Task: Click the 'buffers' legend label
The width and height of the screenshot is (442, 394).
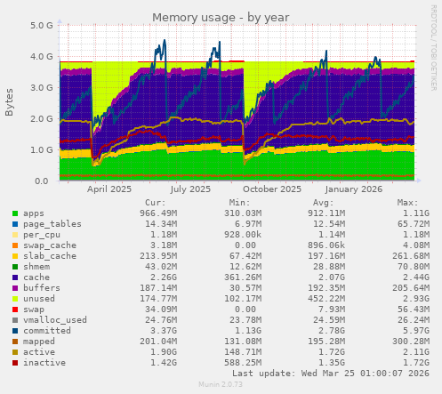Action: click(42, 288)
